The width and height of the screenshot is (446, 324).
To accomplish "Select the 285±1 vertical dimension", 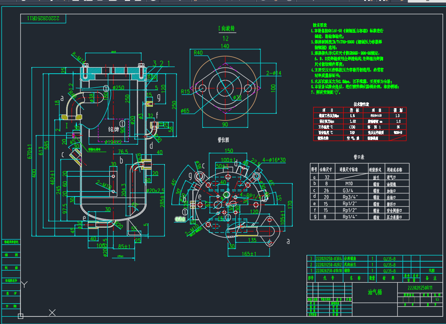I will pyautogui.click(x=162, y=199).
